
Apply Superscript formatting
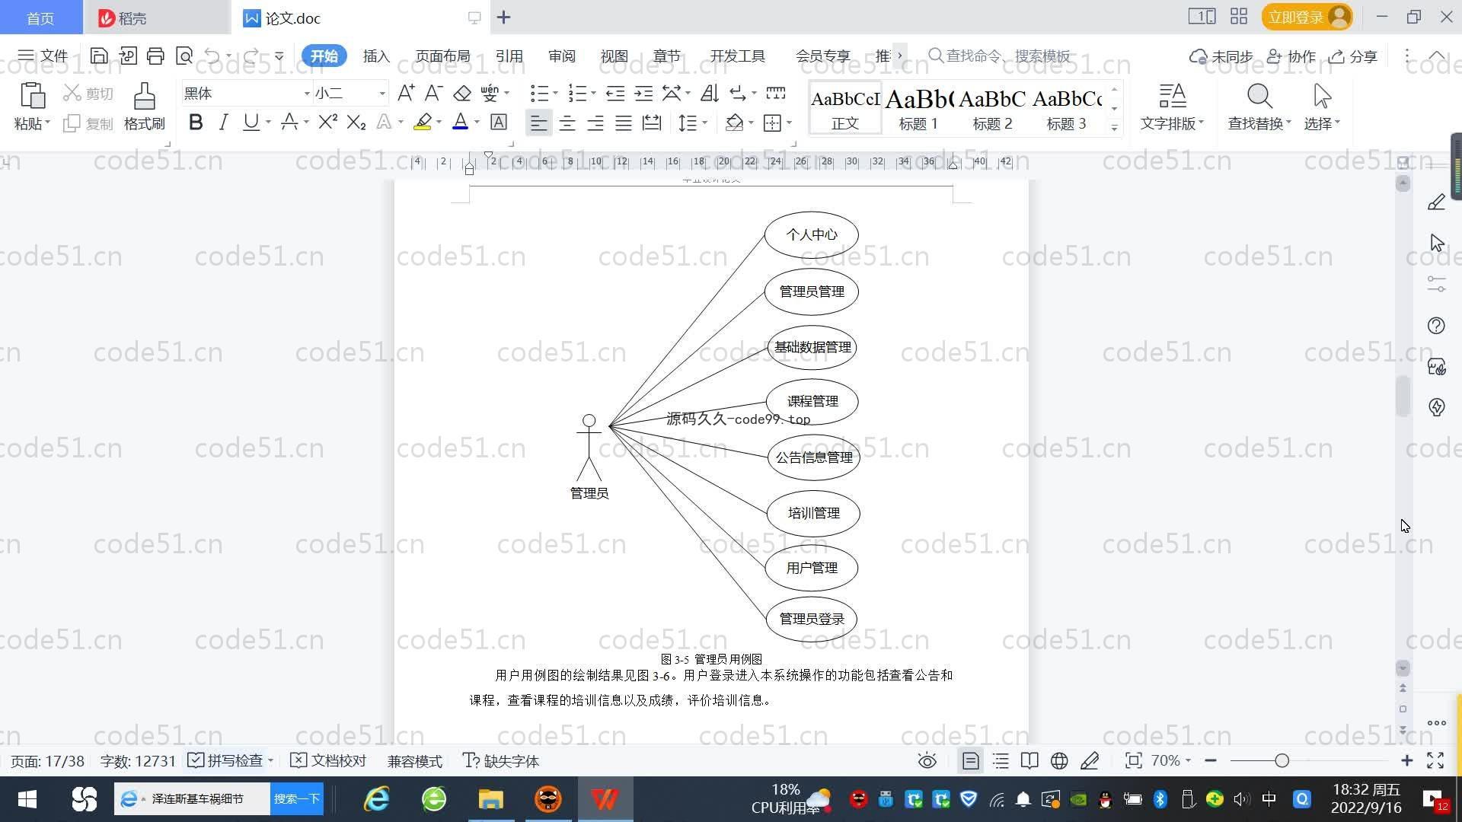[328, 122]
